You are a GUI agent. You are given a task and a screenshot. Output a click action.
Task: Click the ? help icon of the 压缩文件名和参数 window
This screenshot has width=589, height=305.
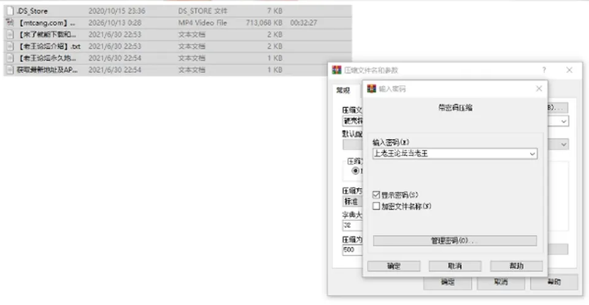click(544, 70)
